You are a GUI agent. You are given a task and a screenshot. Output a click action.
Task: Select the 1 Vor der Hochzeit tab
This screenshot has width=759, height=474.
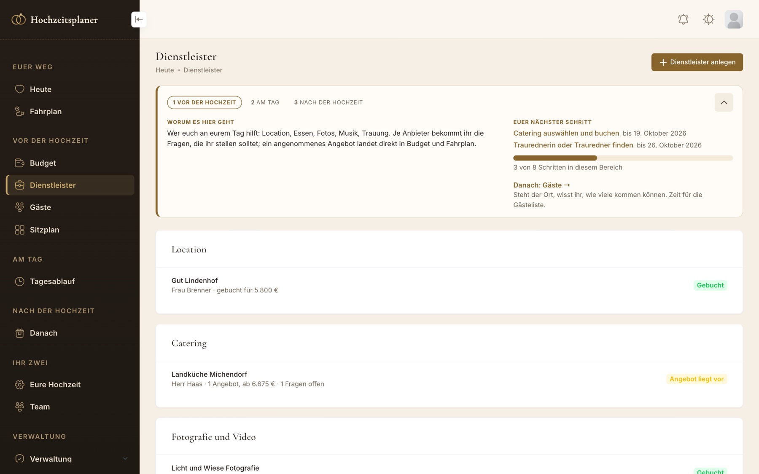click(x=205, y=102)
